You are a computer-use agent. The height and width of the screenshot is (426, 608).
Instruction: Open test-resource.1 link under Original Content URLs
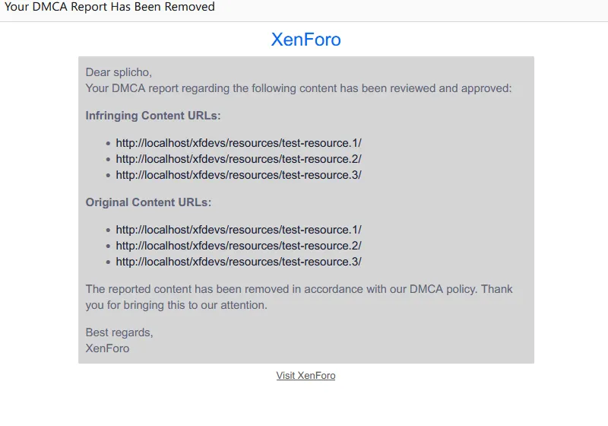click(238, 230)
